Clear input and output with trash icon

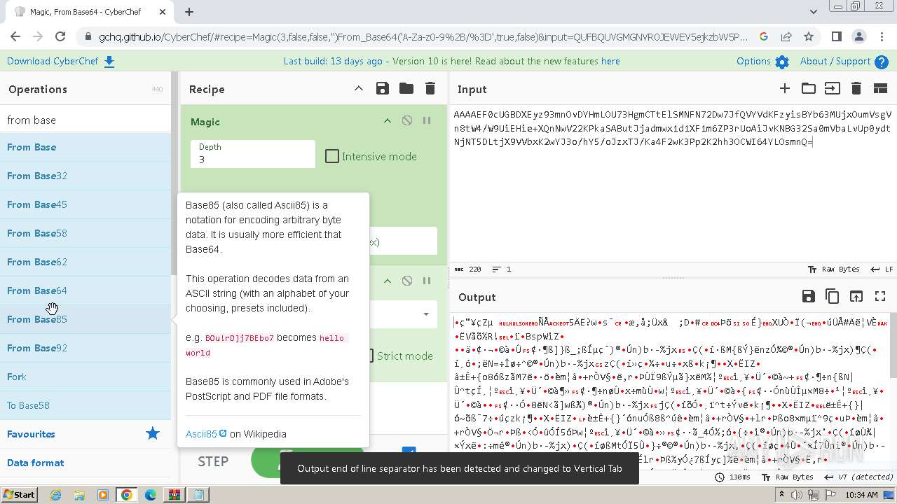(x=856, y=88)
